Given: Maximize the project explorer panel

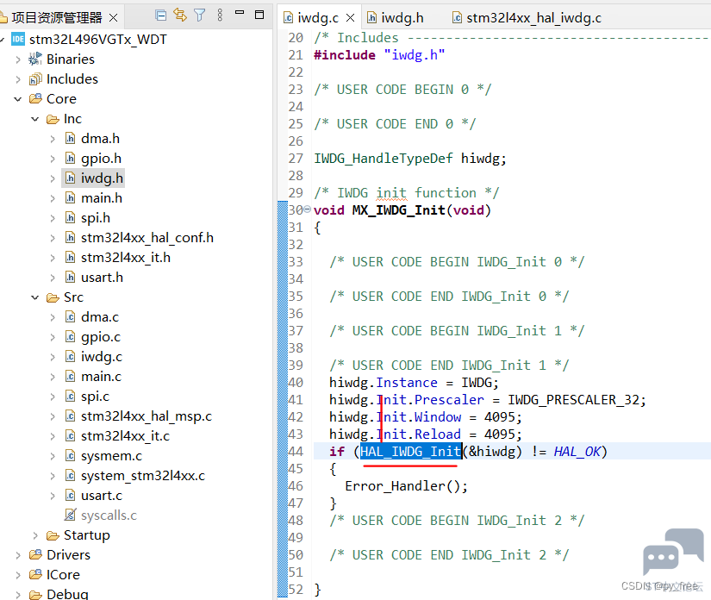Looking at the screenshot, I should click(x=259, y=15).
